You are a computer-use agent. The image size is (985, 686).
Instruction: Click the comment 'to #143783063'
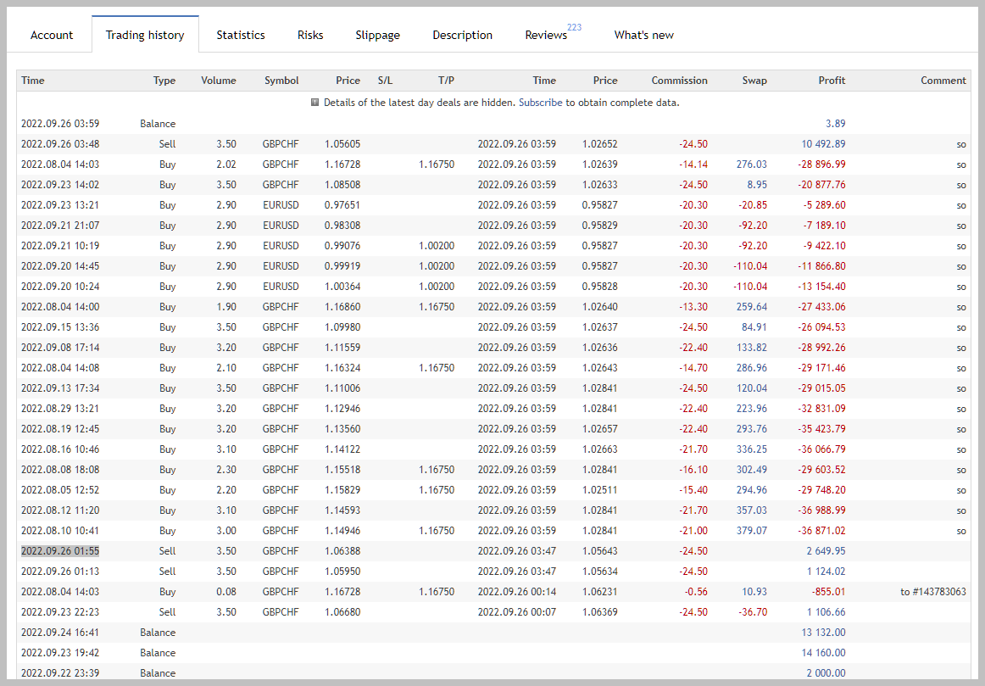[932, 592]
